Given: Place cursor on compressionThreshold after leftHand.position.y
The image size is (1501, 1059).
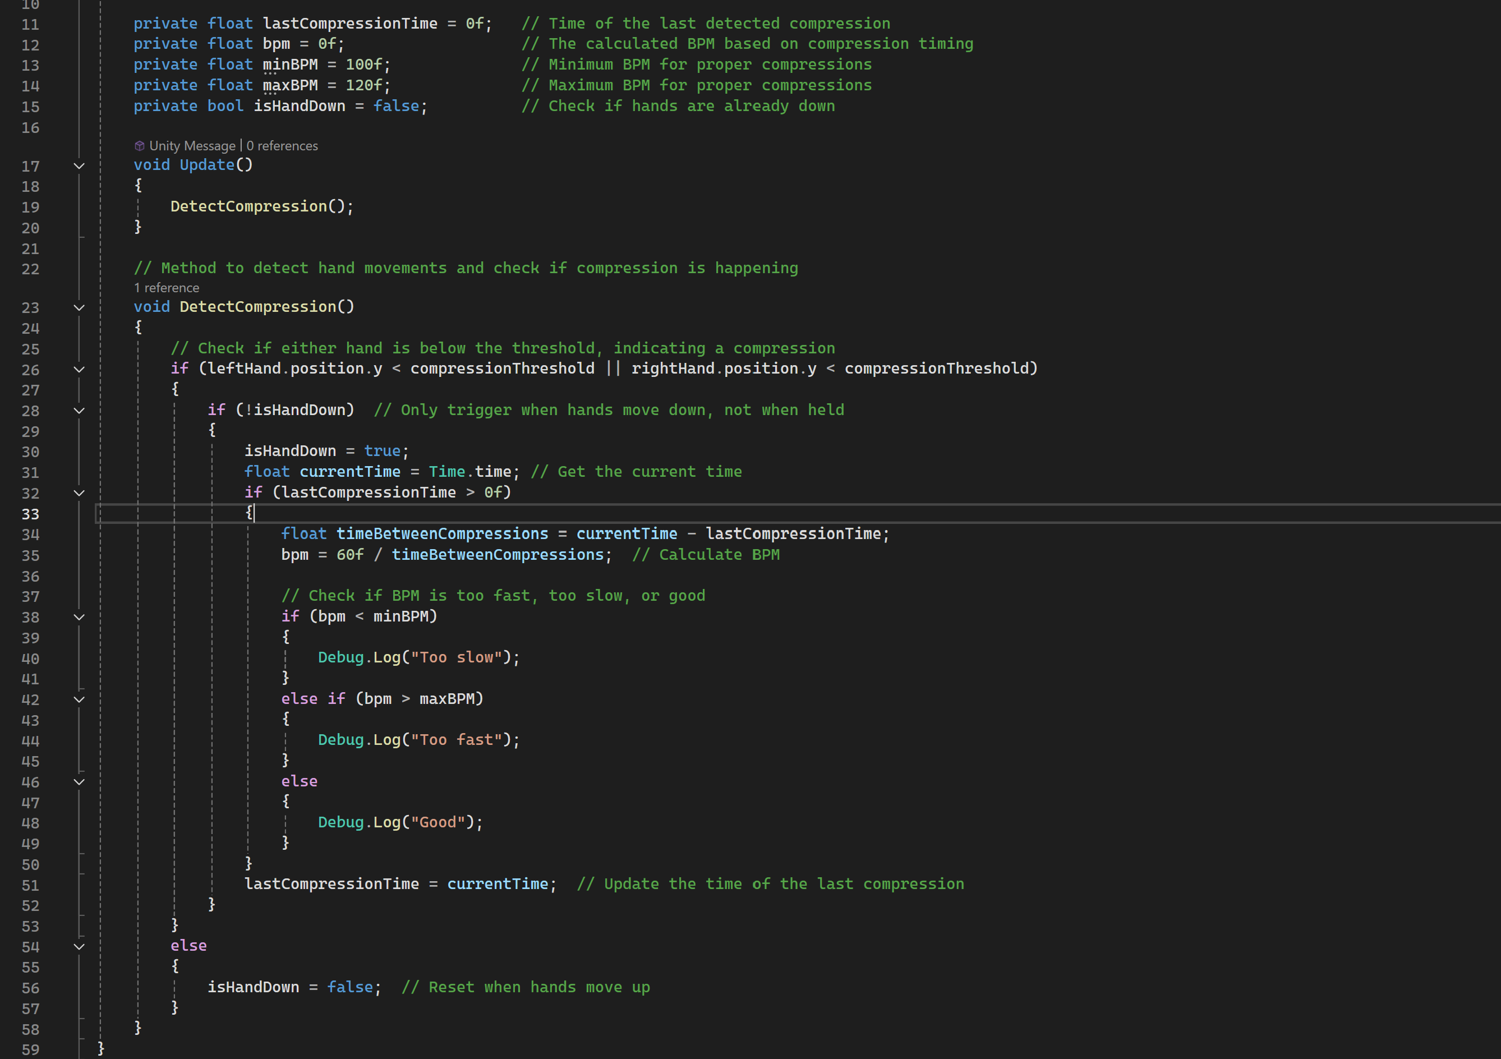Looking at the screenshot, I should pos(502,369).
